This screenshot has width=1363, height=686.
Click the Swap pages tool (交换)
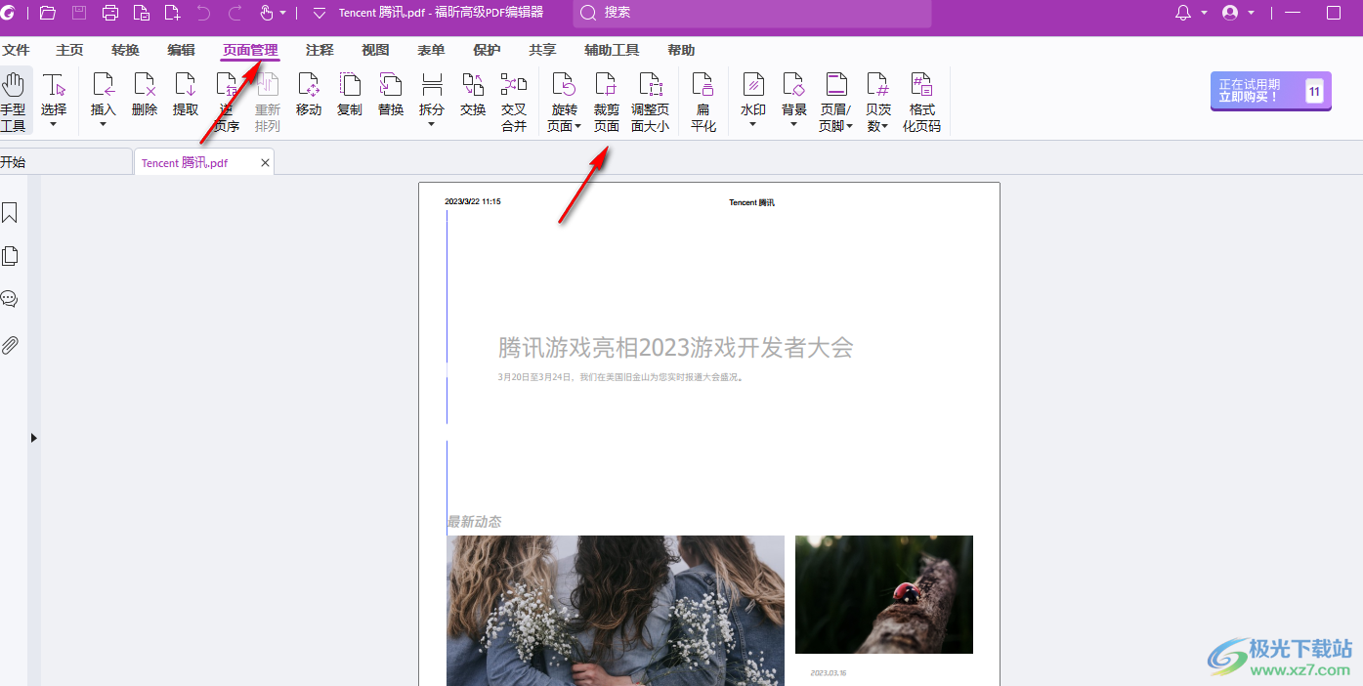click(x=473, y=95)
